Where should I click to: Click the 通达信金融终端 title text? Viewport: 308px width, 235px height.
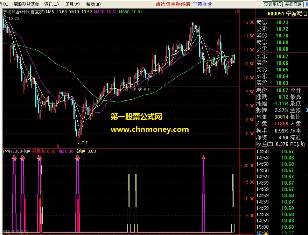point(173,4)
